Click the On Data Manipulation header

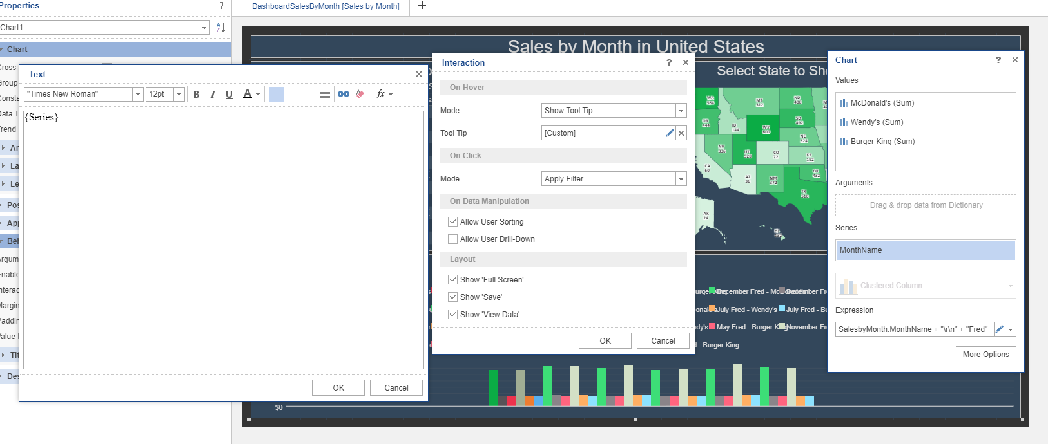[563, 201]
